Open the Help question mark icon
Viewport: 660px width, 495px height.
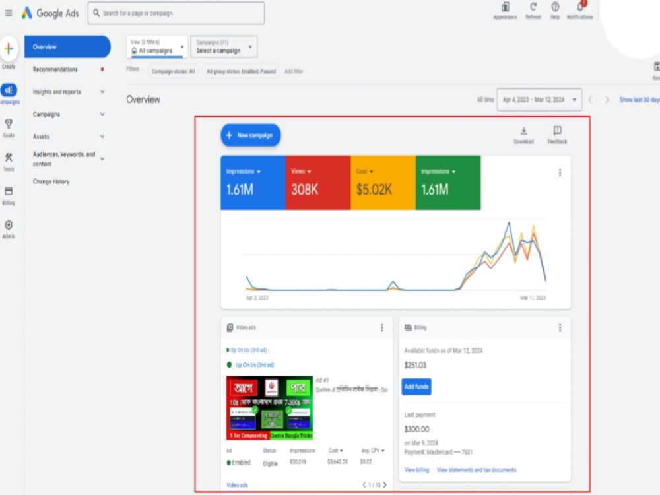[x=555, y=7]
